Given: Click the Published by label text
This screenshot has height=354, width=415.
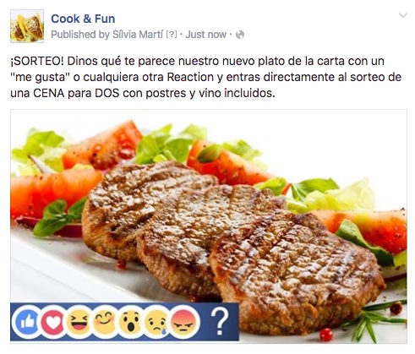Looking at the screenshot, I should tap(80, 35).
